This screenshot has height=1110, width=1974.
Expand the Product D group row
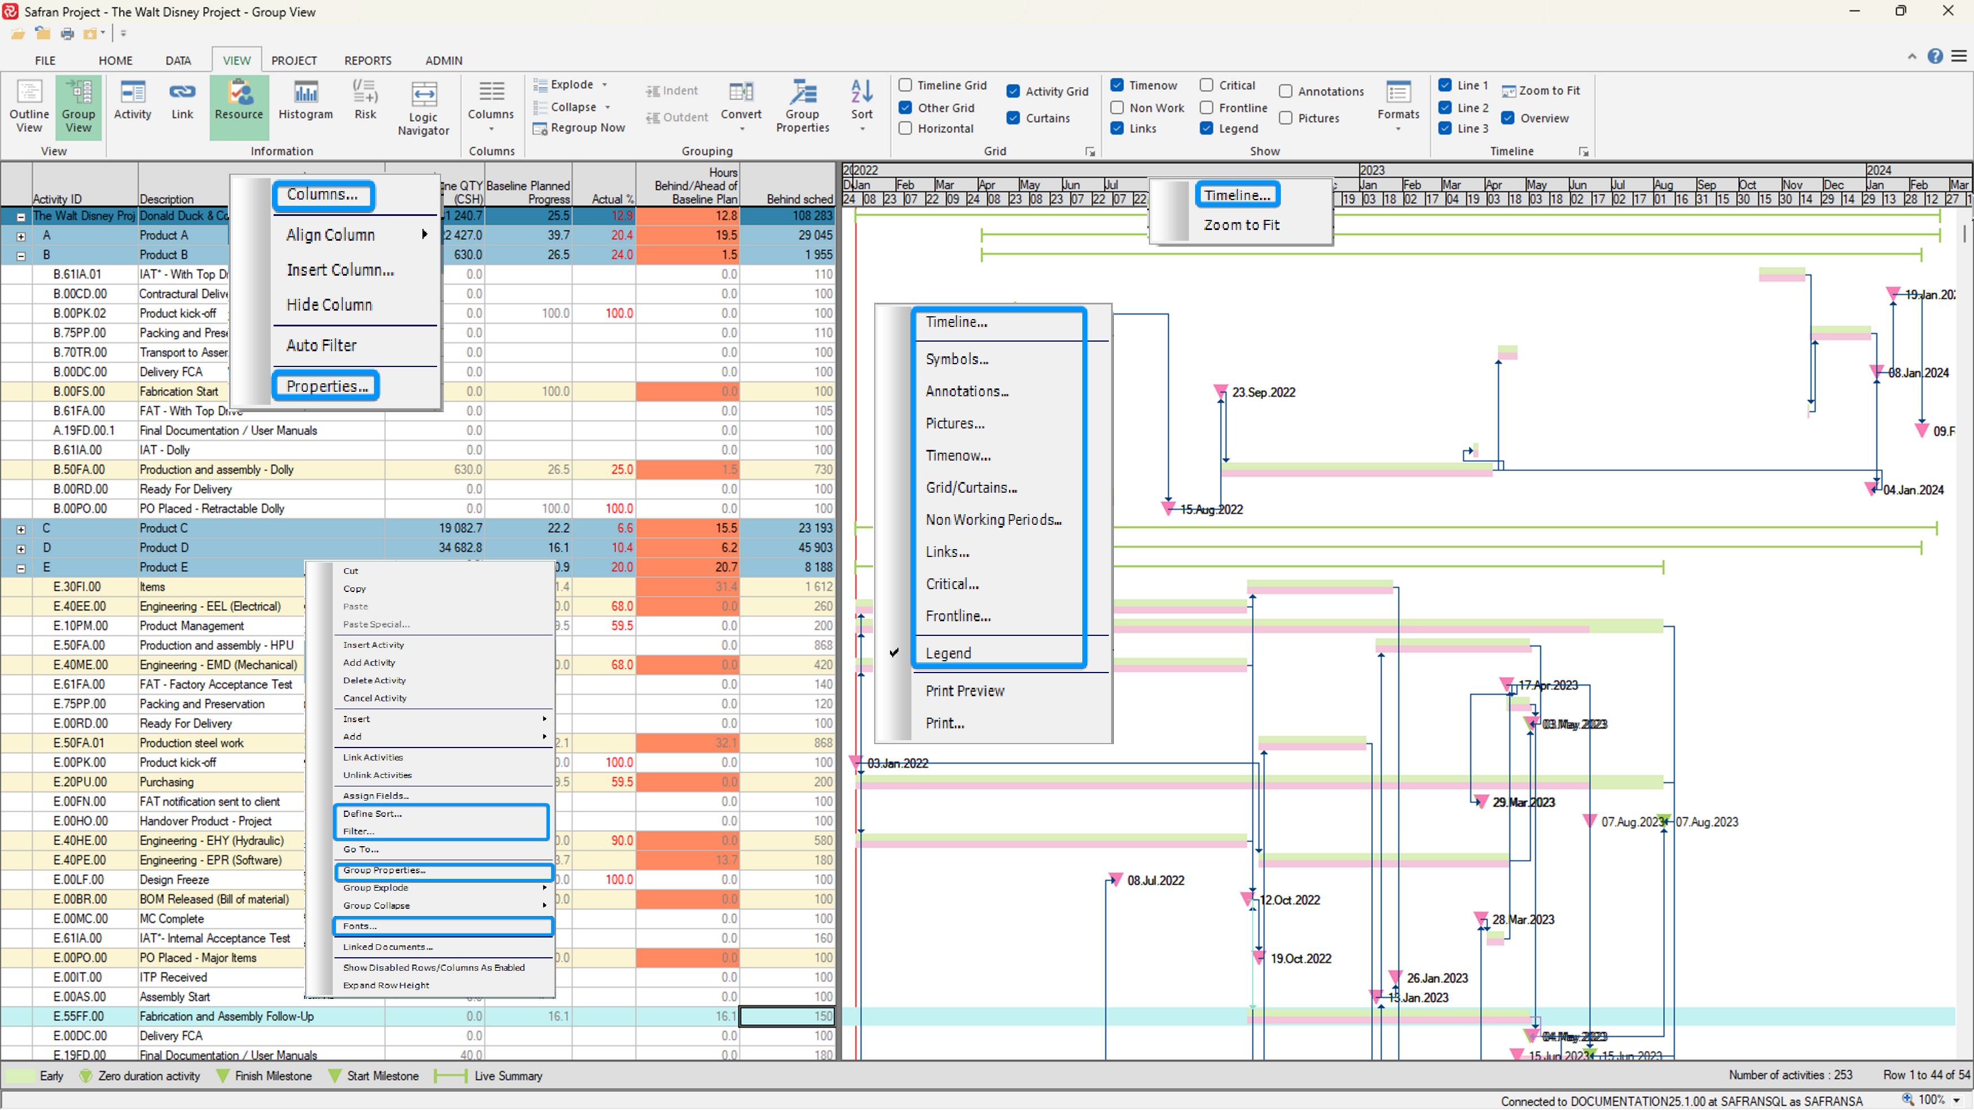[21, 549]
